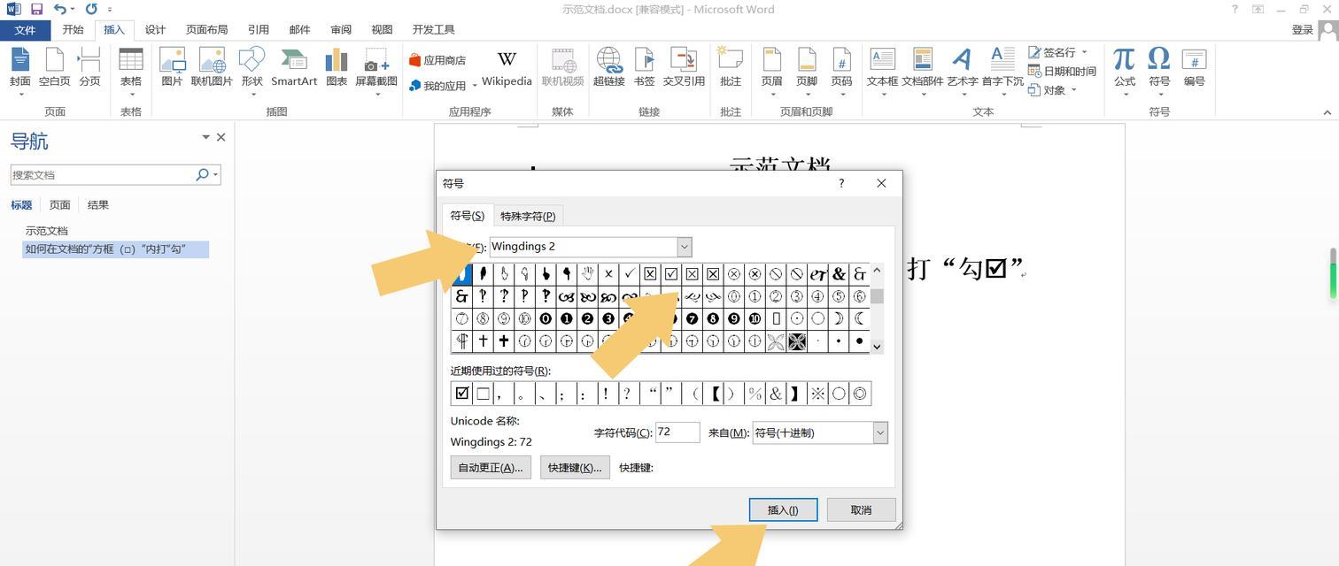Click the Undo arrow in quick access toolbar
Screen dimensions: 1339x566
(x=58, y=9)
